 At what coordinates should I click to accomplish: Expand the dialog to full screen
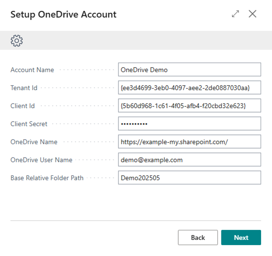tap(236, 14)
